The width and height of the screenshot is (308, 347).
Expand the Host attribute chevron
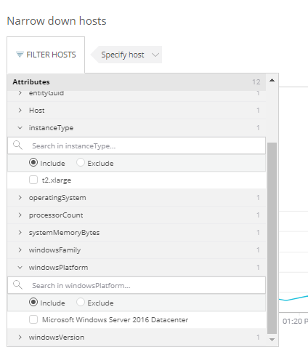20,111
